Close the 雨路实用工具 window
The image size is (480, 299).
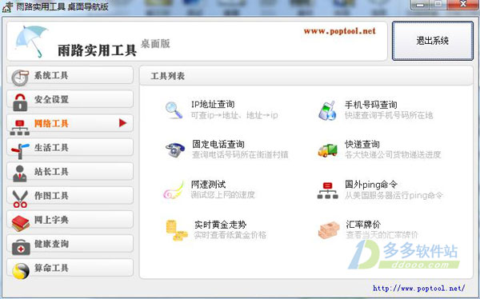[x=463, y=4]
